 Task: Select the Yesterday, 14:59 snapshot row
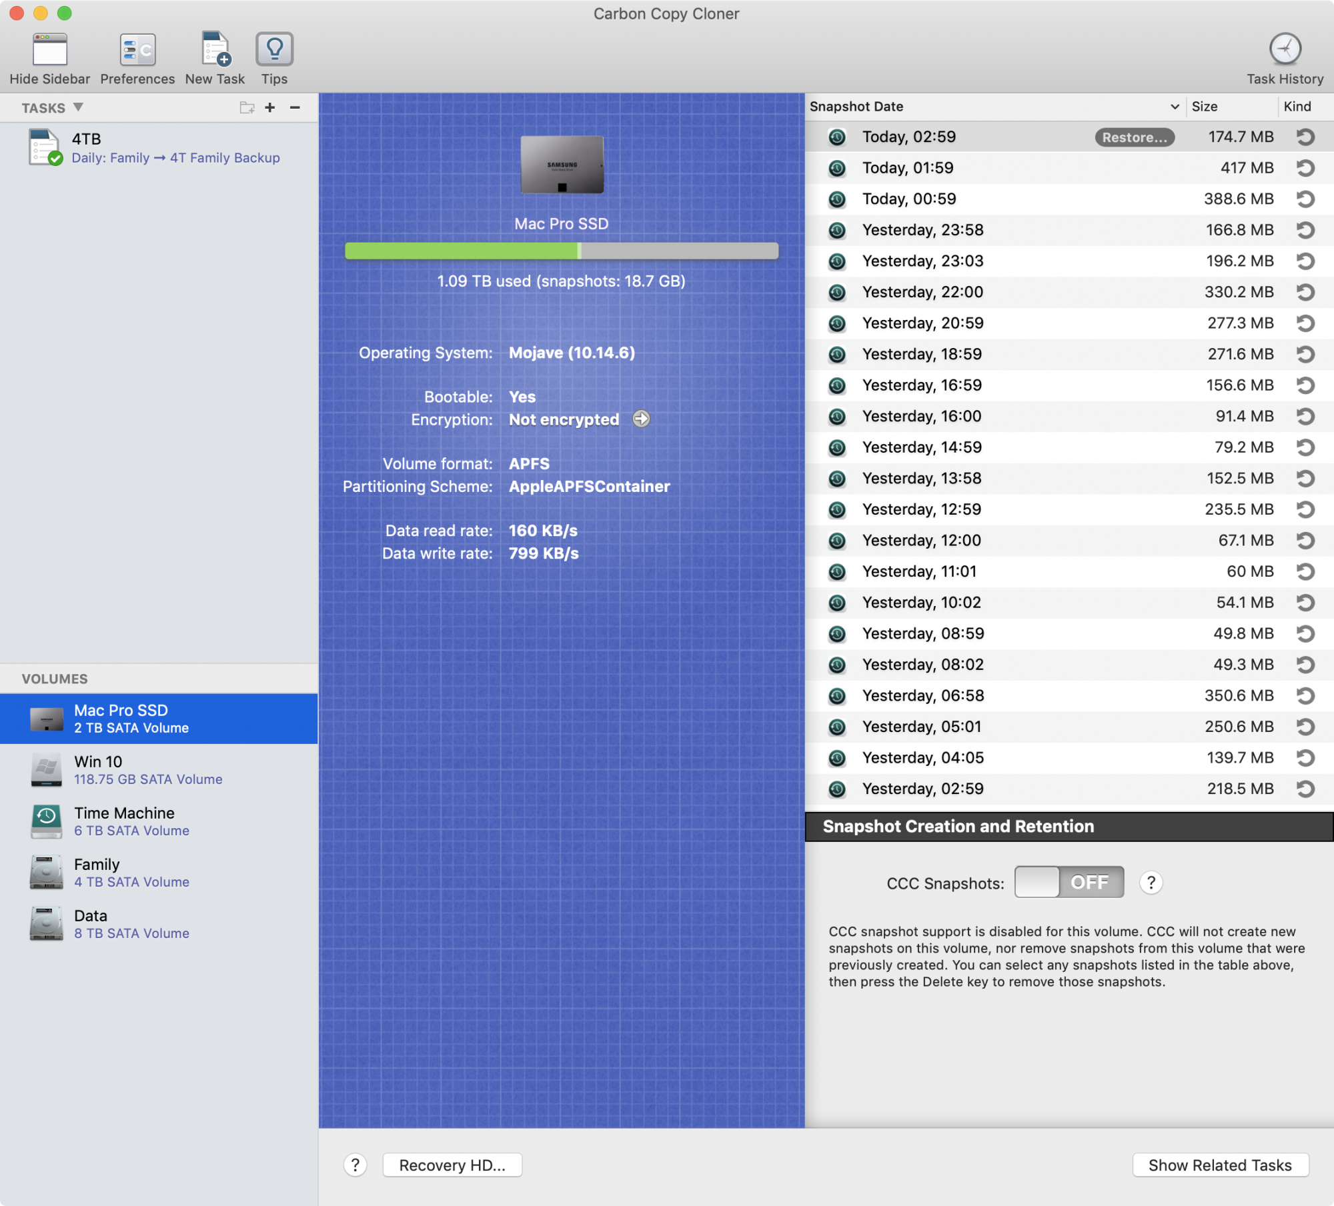(x=1069, y=447)
